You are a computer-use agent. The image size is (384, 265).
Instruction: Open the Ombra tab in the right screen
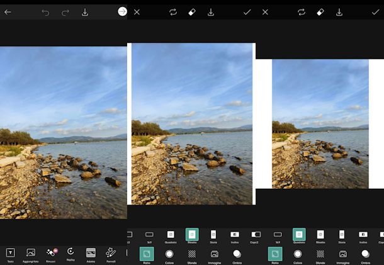pos(365,256)
